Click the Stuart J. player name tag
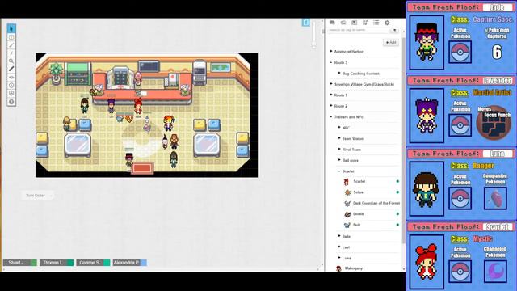The width and height of the screenshot is (517, 291). (x=16, y=263)
